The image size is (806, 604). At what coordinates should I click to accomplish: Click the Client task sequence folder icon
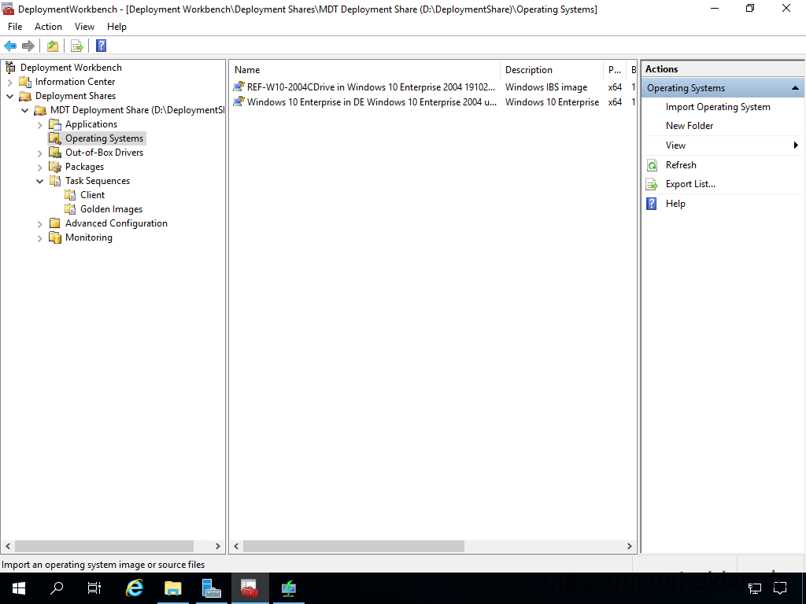(x=70, y=195)
